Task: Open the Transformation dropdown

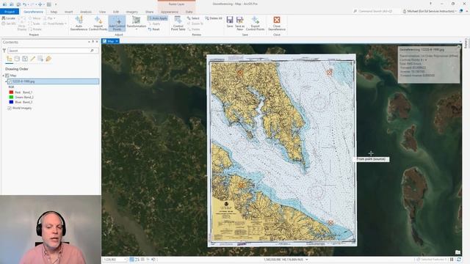Action: pos(137,23)
